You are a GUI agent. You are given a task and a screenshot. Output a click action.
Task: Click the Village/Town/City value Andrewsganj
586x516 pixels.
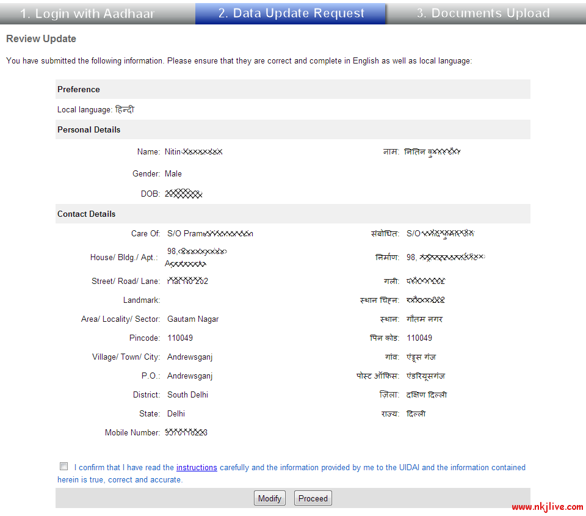190,357
